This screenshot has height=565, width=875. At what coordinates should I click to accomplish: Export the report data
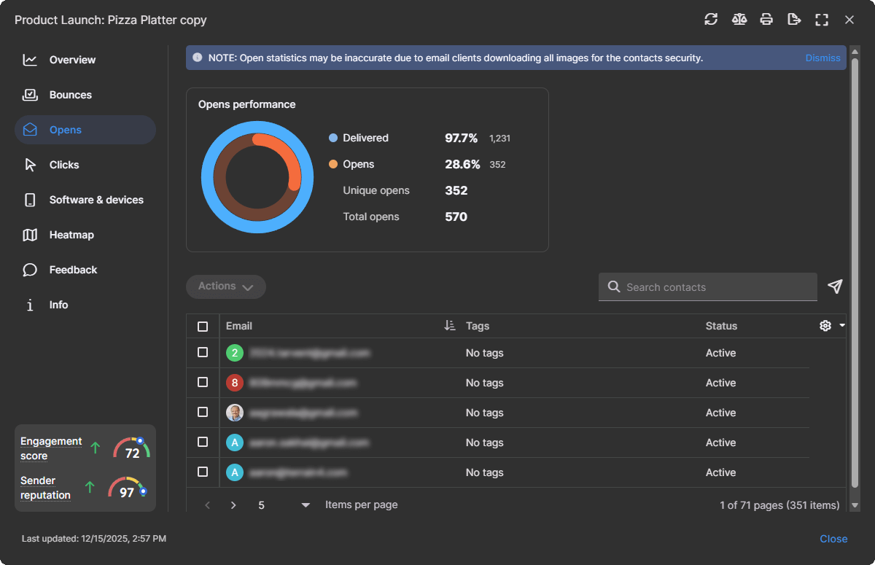(794, 20)
